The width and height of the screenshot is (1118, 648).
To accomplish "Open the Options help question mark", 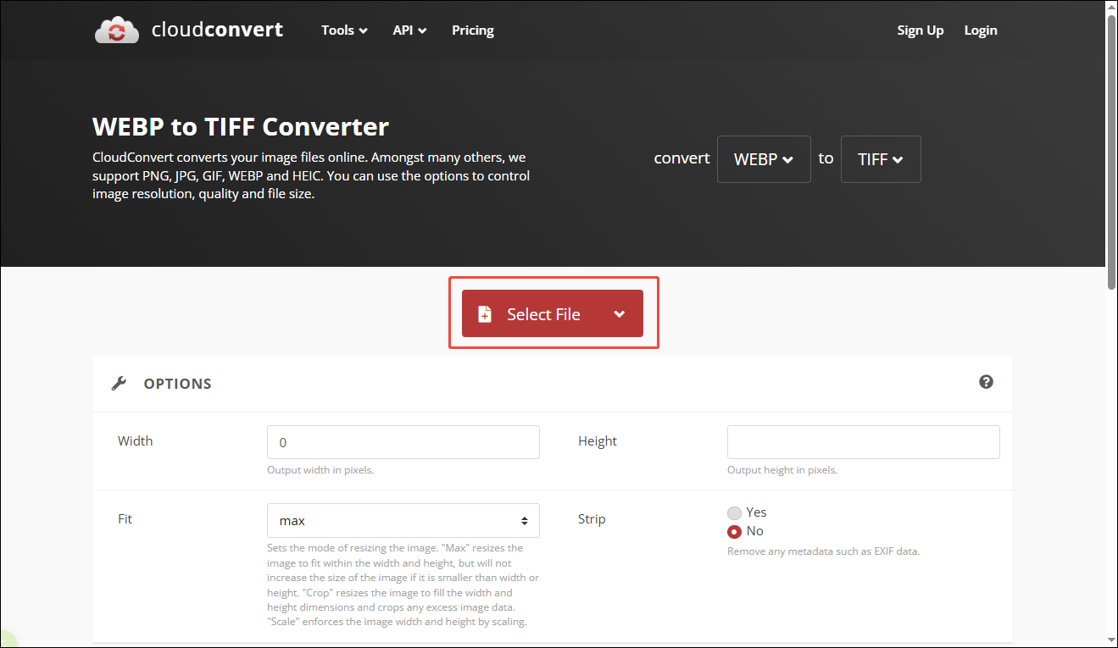I will (x=986, y=382).
